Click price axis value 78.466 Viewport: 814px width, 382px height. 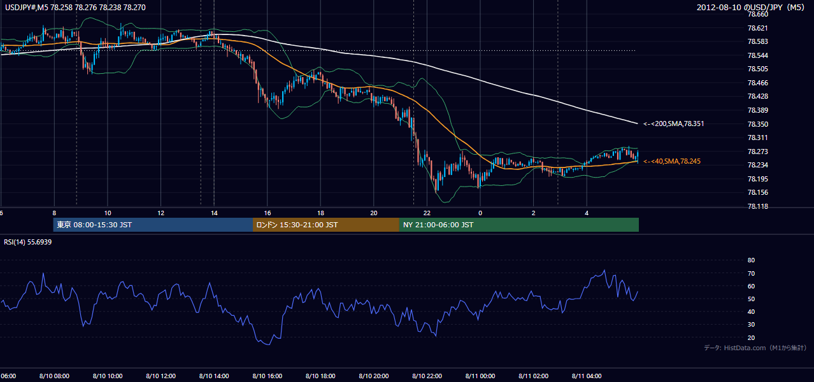tap(757, 83)
